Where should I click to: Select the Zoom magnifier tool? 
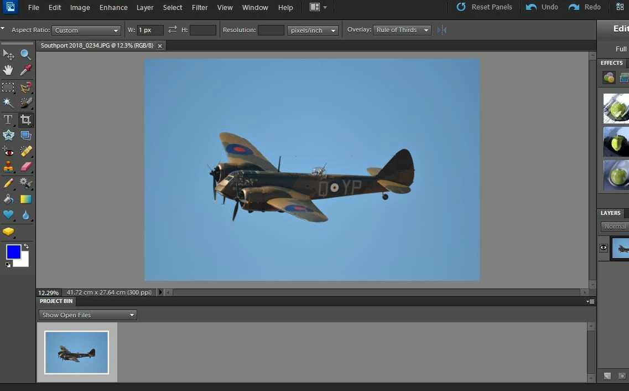[25, 54]
